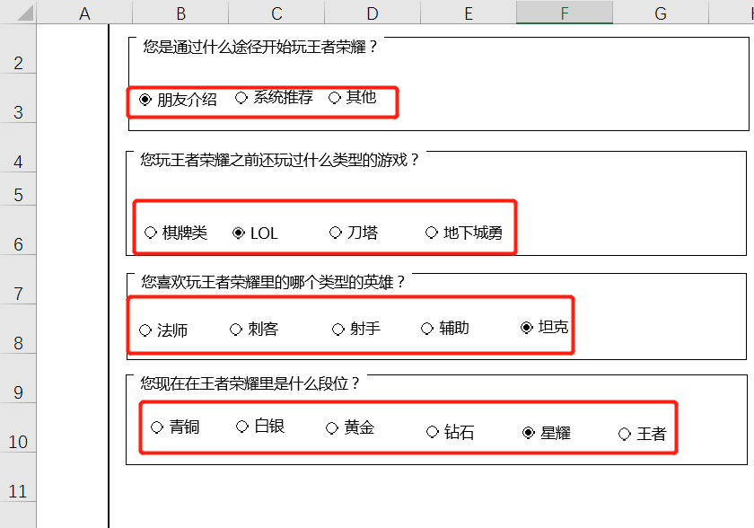Choose the 青铜 rank option
754x528 pixels.
(157, 427)
